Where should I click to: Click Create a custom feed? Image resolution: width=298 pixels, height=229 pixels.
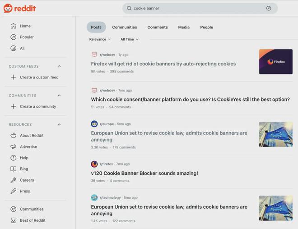[x=39, y=77]
